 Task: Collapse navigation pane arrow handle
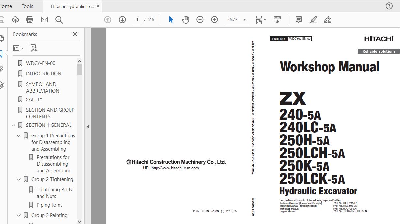(88, 126)
